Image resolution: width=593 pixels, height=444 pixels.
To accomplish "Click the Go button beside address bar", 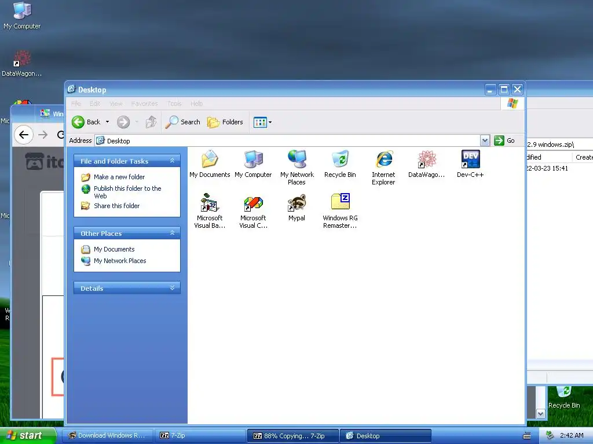I will (505, 140).
